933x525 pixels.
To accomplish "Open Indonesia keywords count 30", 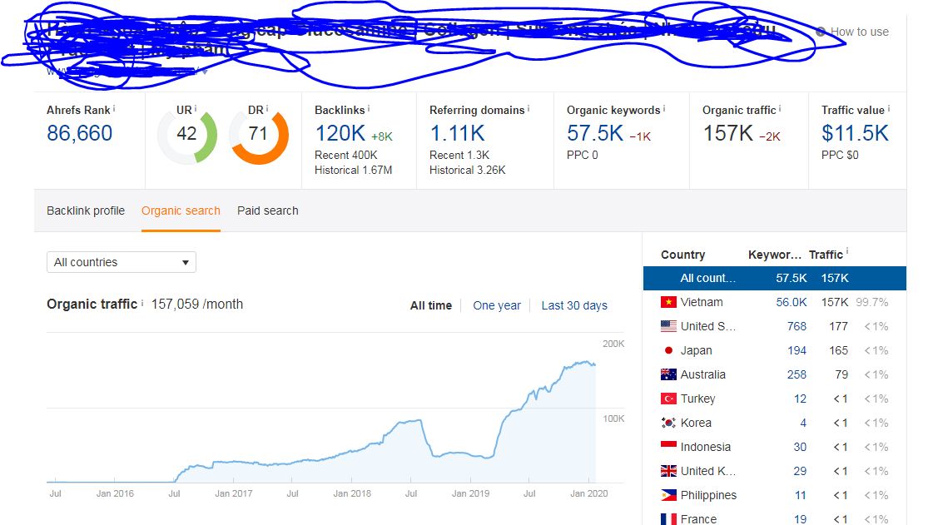I will click(801, 447).
